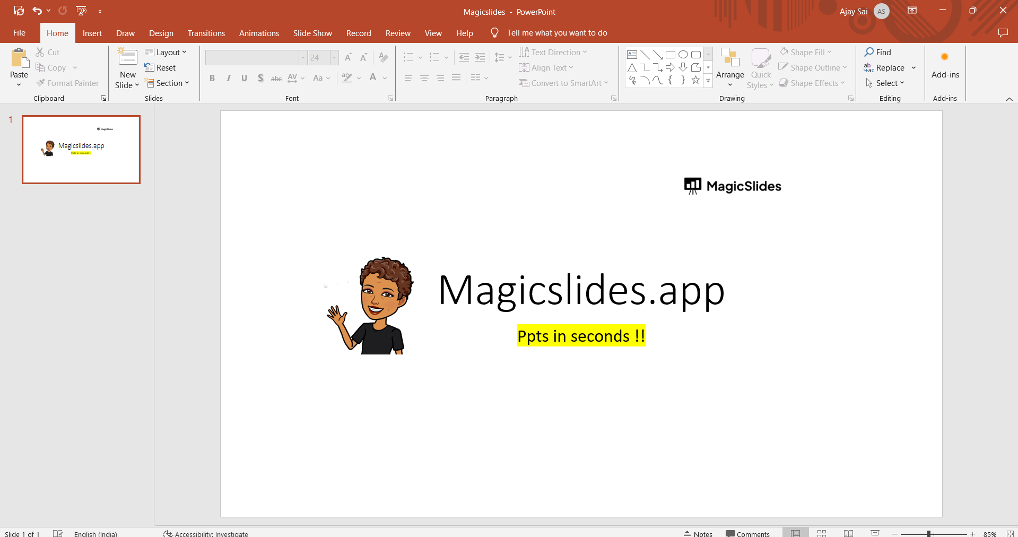Image resolution: width=1018 pixels, height=537 pixels.
Task: Click the Reset slide button
Action: [160, 67]
